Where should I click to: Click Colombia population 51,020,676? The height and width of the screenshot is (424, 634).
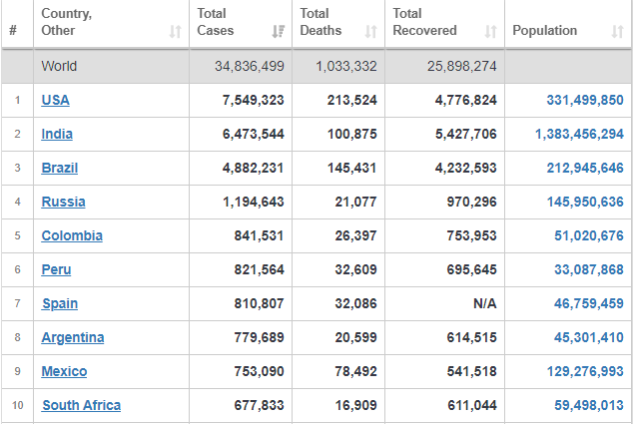pos(589,235)
